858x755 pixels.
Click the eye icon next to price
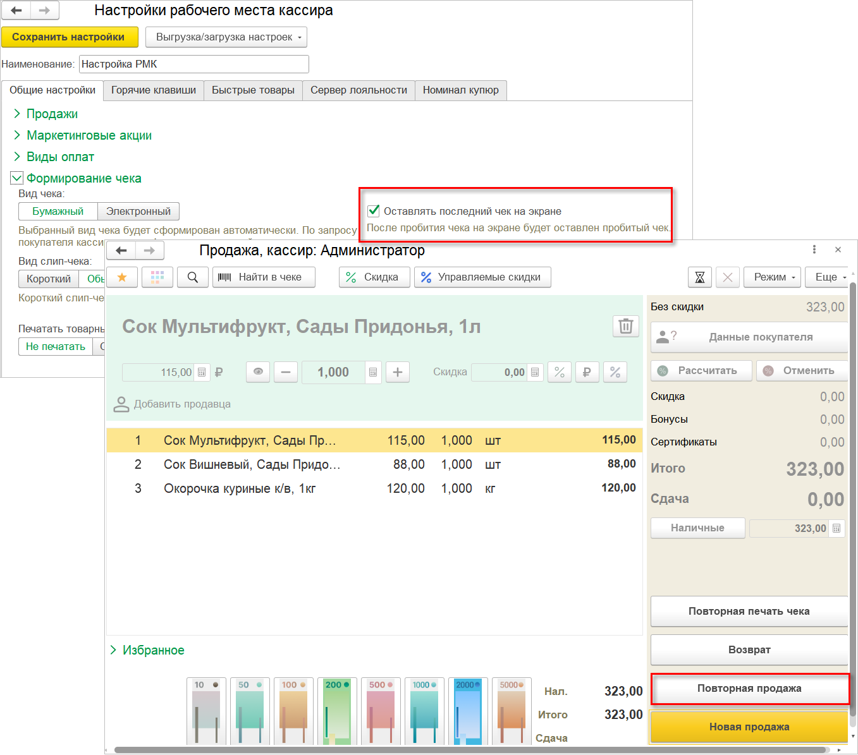(x=258, y=372)
